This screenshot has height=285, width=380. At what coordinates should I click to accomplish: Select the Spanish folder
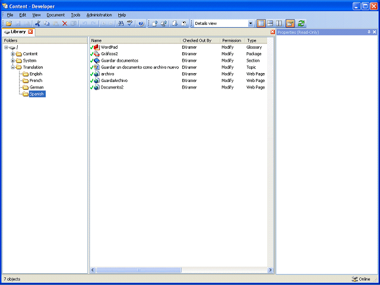tap(37, 94)
